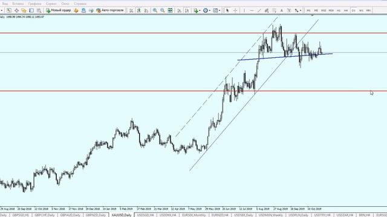Screen dimensions: 387x217
Task: Expand the arrows tool dropdown arrow
Action: pyautogui.click(x=301, y=11)
